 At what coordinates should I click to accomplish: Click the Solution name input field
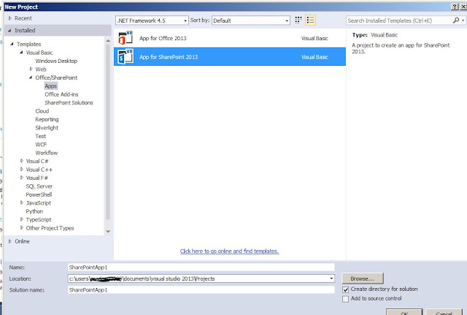[201, 289]
